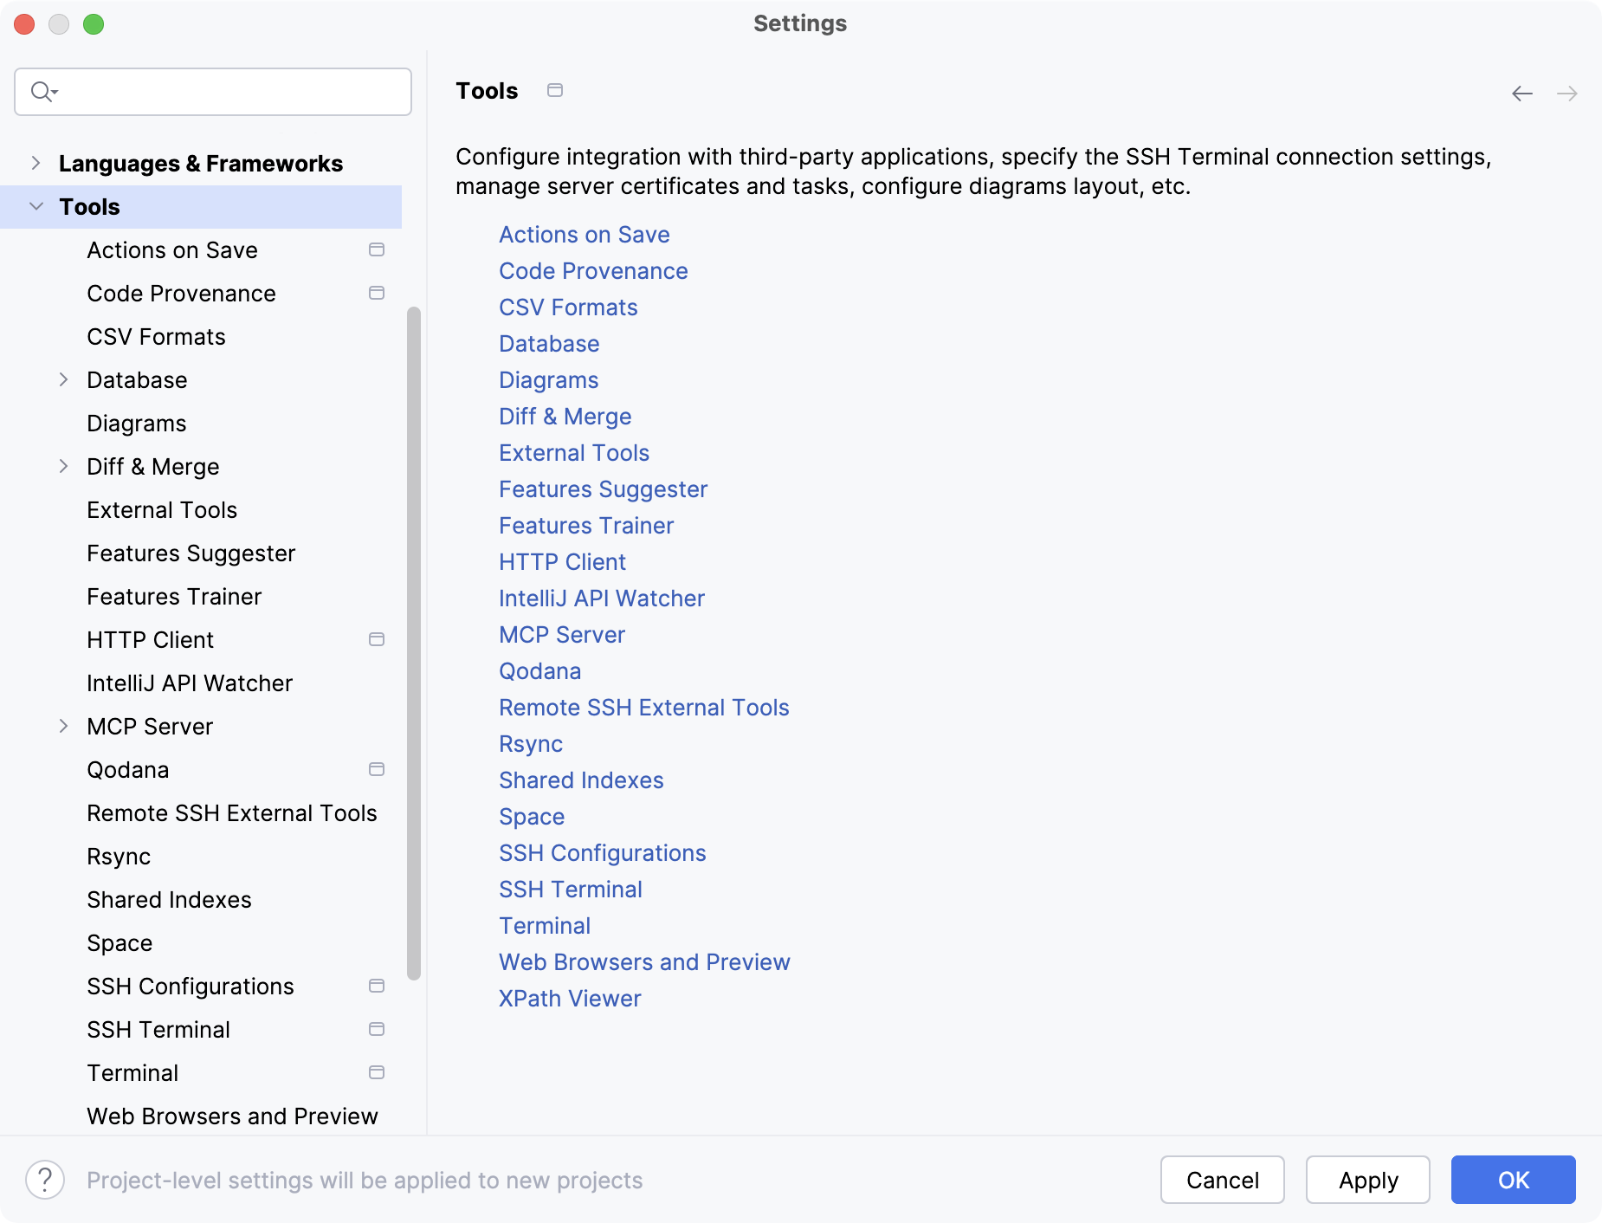The height and width of the screenshot is (1223, 1602).
Task: Expand the Diff & Merge tree node
Action: coord(63,466)
